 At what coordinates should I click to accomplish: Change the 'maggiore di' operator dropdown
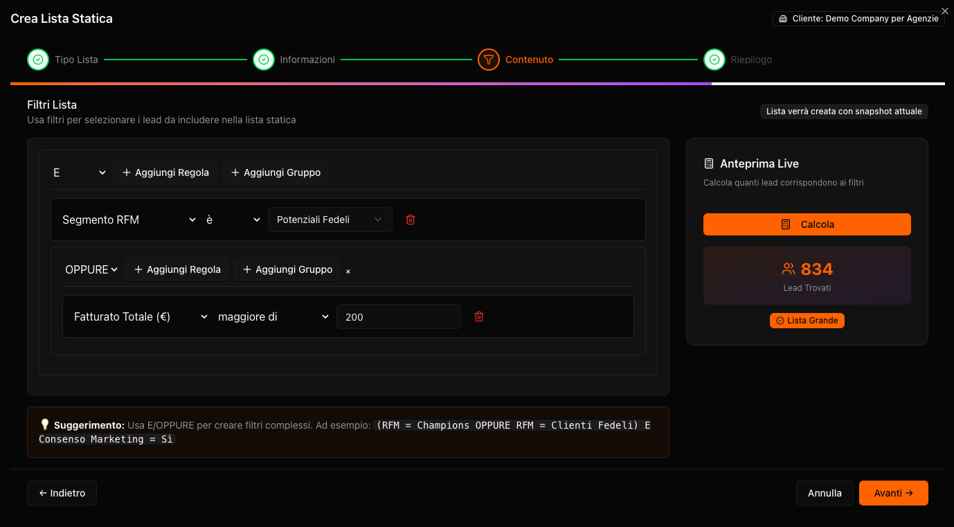pos(273,316)
